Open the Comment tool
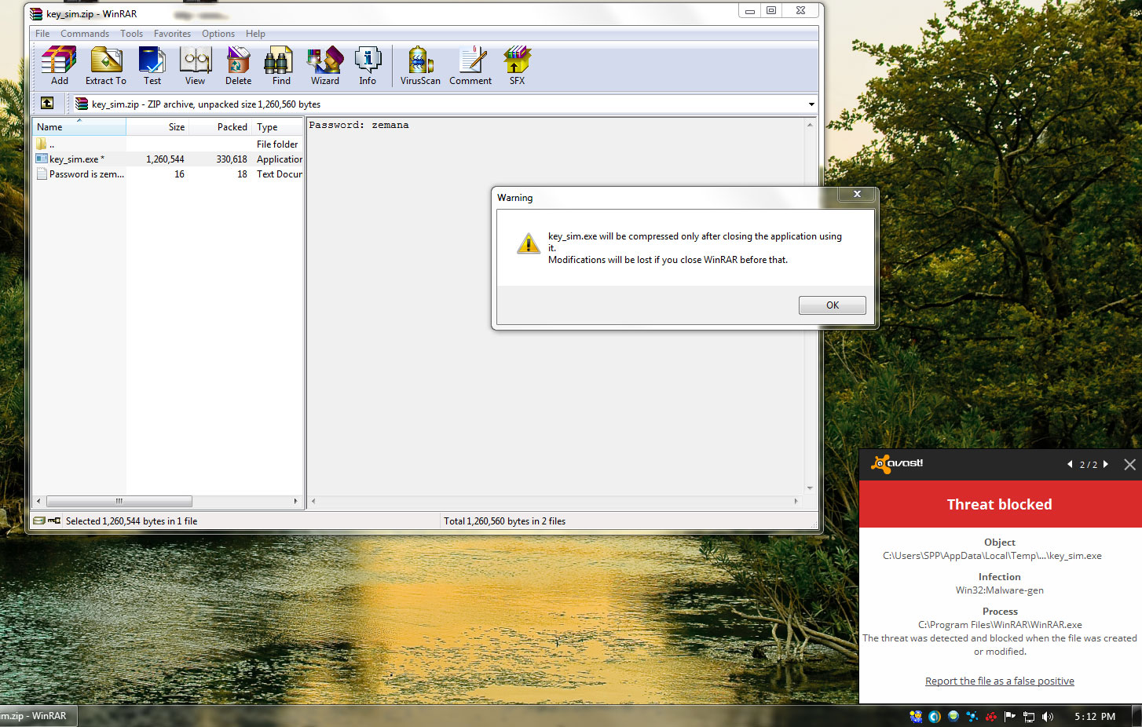This screenshot has height=727, width=1142. click(470, 65)
